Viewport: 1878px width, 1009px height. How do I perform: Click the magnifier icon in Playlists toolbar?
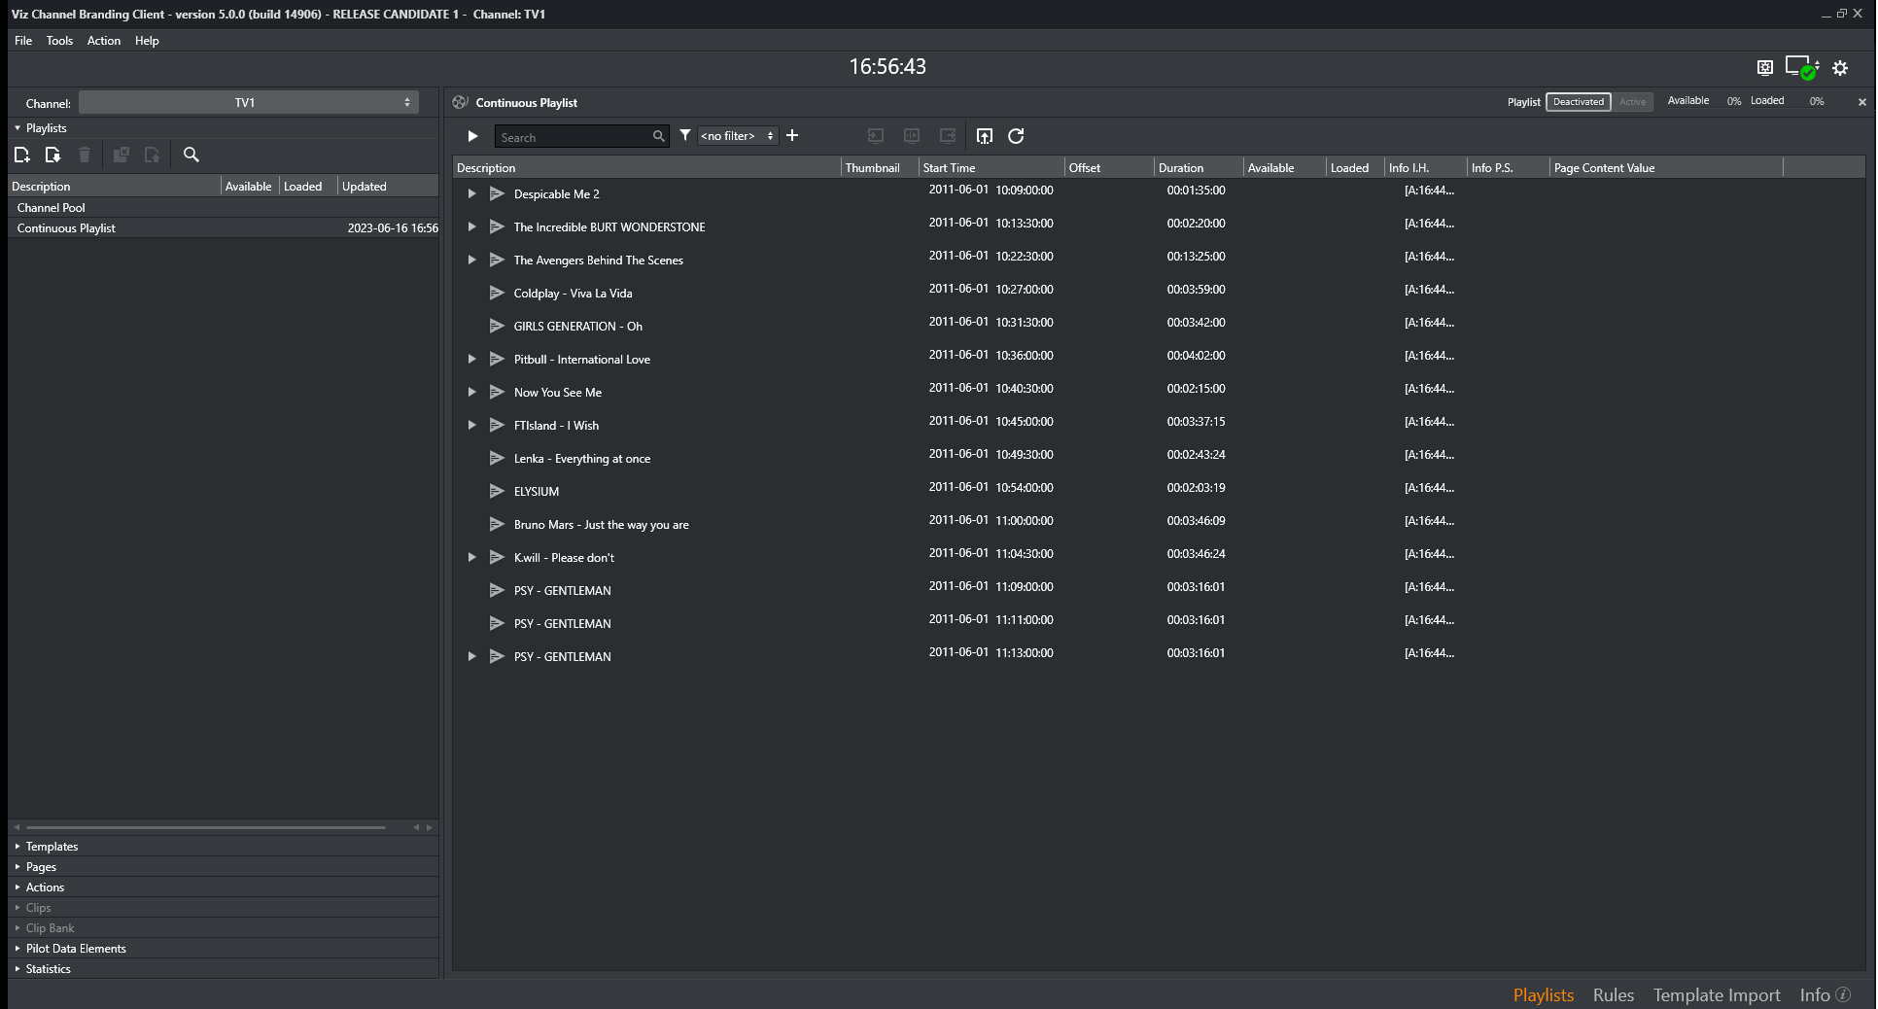pos(191,155)
